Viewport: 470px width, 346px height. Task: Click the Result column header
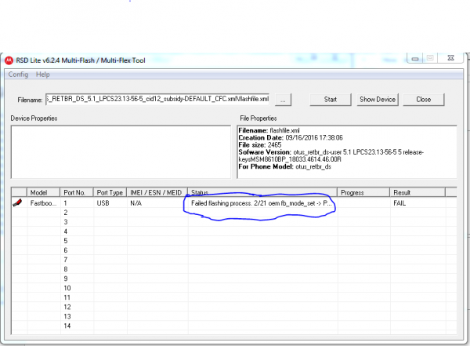pyautogui.click(x=418, y=192)
